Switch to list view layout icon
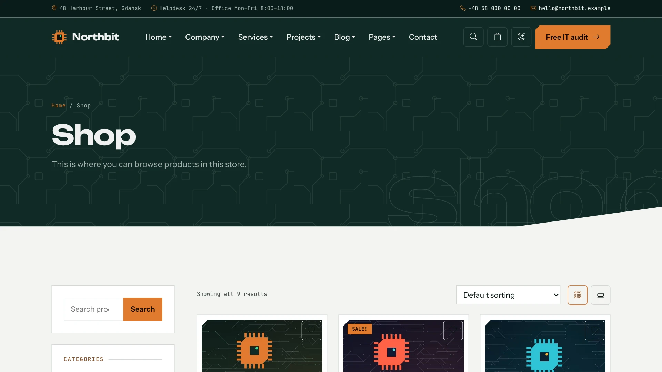This screenshot has height=372, width=662. click(x=601, y=295)
